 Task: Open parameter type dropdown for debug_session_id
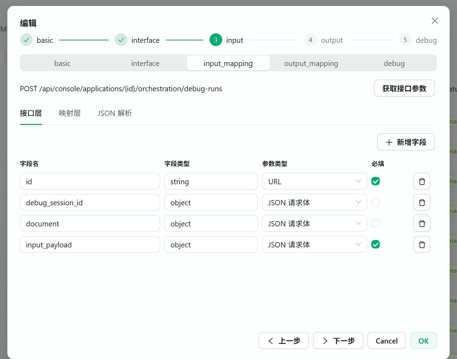pos(314,202)
